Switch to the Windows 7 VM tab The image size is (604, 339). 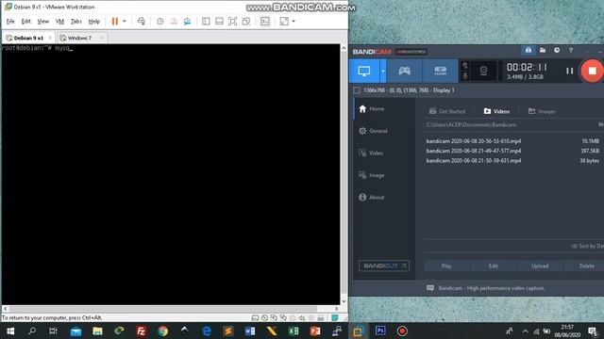79,38
